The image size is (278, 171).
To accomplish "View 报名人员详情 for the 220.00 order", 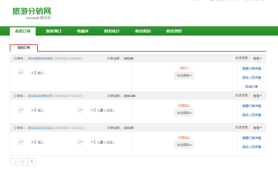I will point(252,147).
